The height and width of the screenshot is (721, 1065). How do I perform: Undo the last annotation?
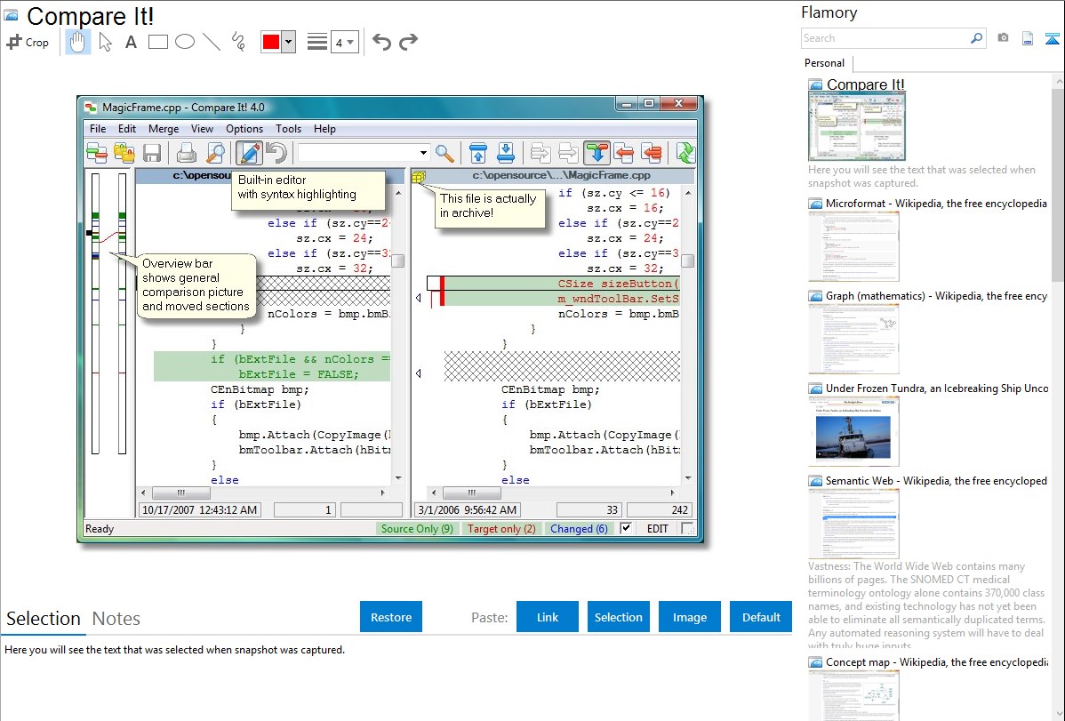click(x=381, y=42)
